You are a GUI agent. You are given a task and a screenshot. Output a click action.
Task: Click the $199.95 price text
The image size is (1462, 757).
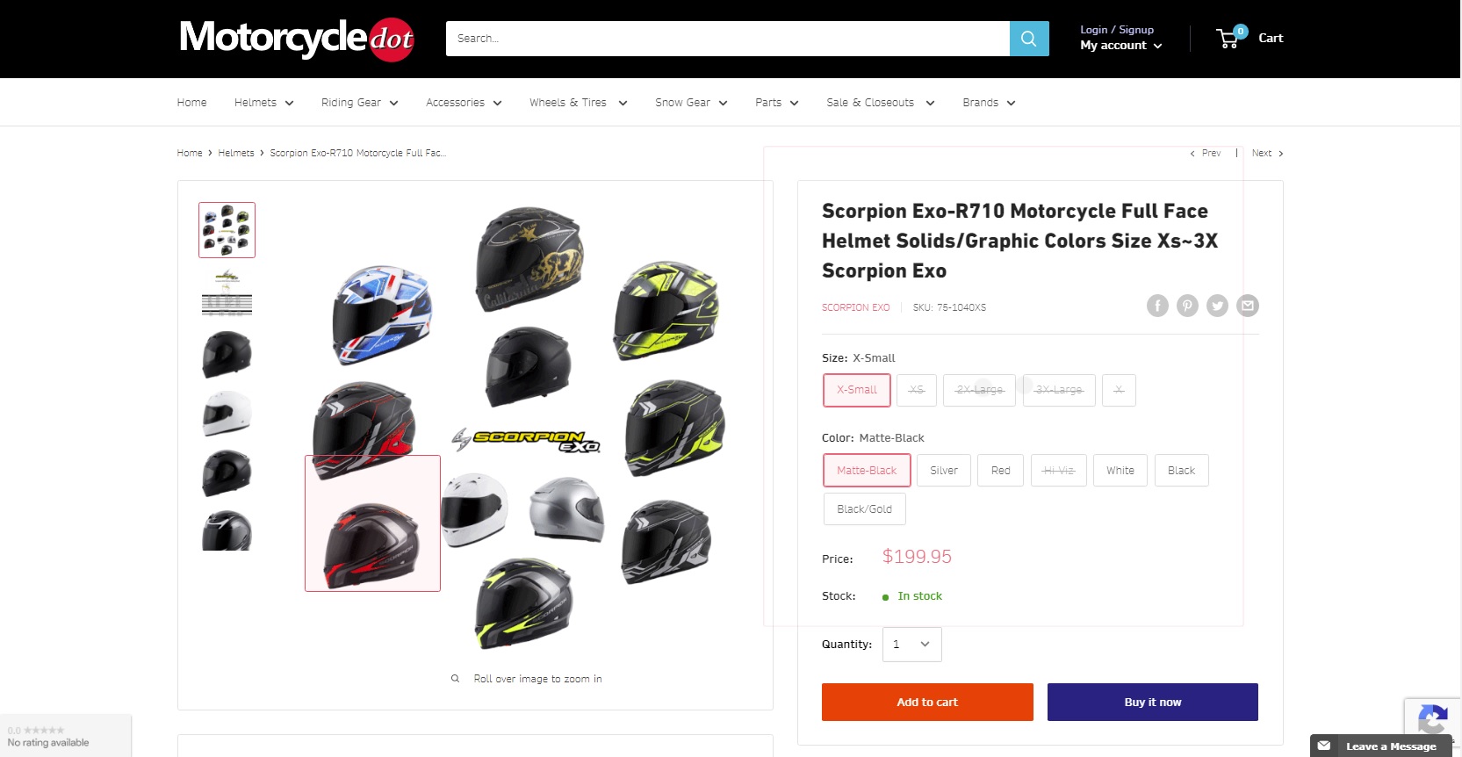coord(917,557)
